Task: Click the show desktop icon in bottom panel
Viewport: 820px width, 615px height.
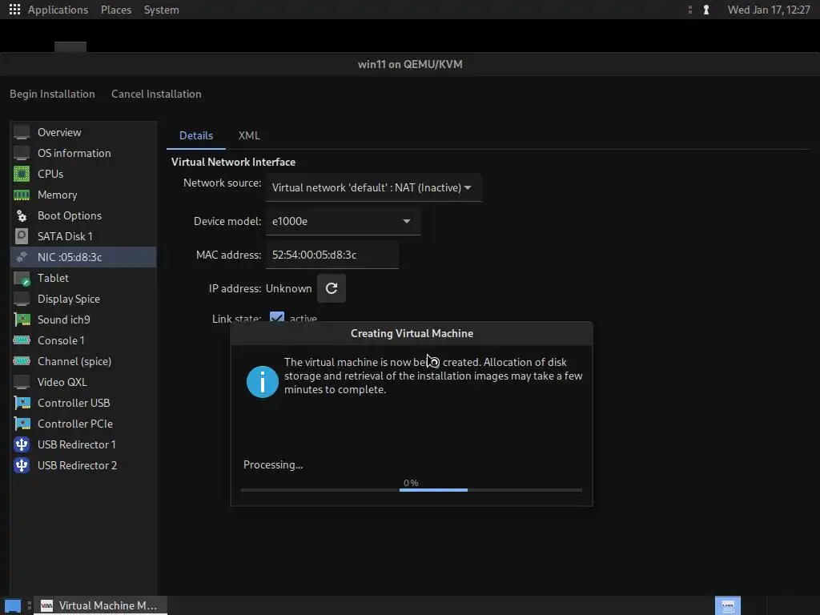Action: pyautogui.click(x=13, y=605)
